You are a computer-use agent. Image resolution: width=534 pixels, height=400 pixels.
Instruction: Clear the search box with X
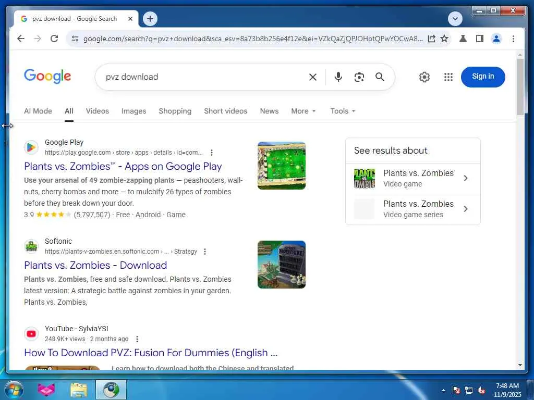313,77
